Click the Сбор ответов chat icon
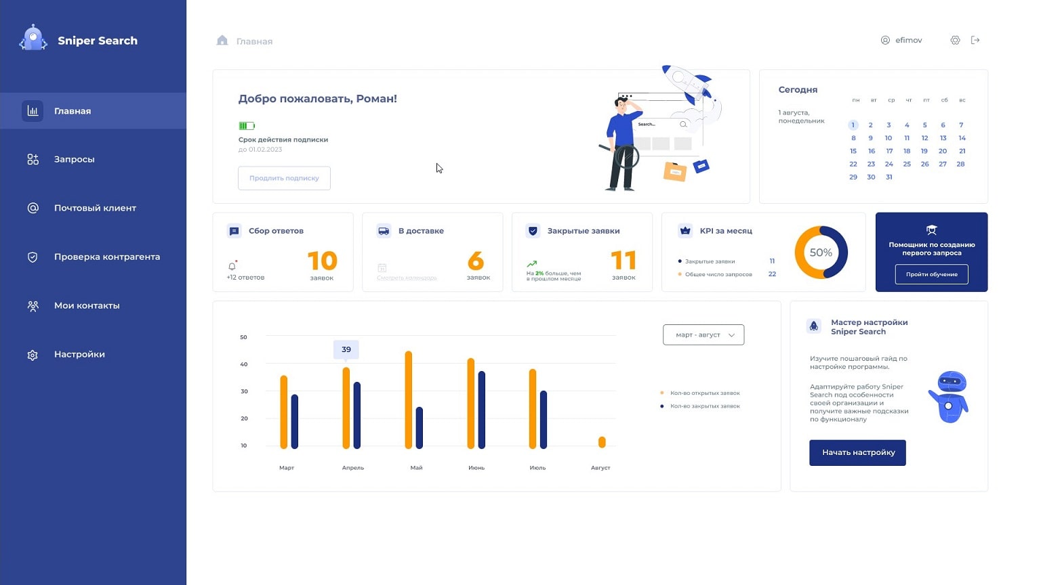 point(234,231)
